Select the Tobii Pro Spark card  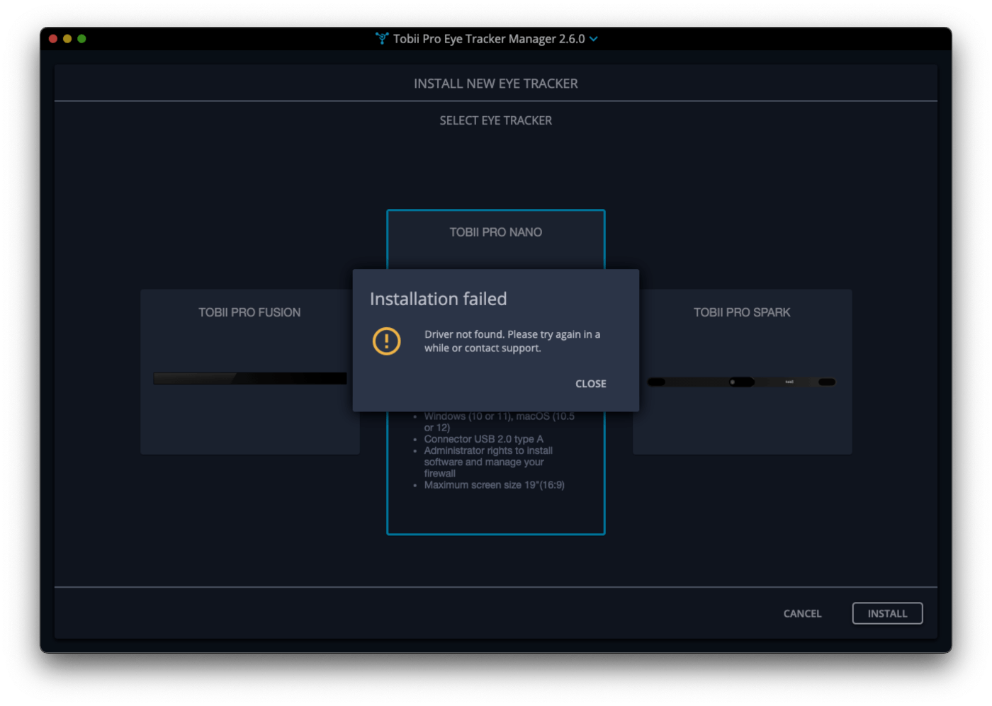tap(742, 371)
